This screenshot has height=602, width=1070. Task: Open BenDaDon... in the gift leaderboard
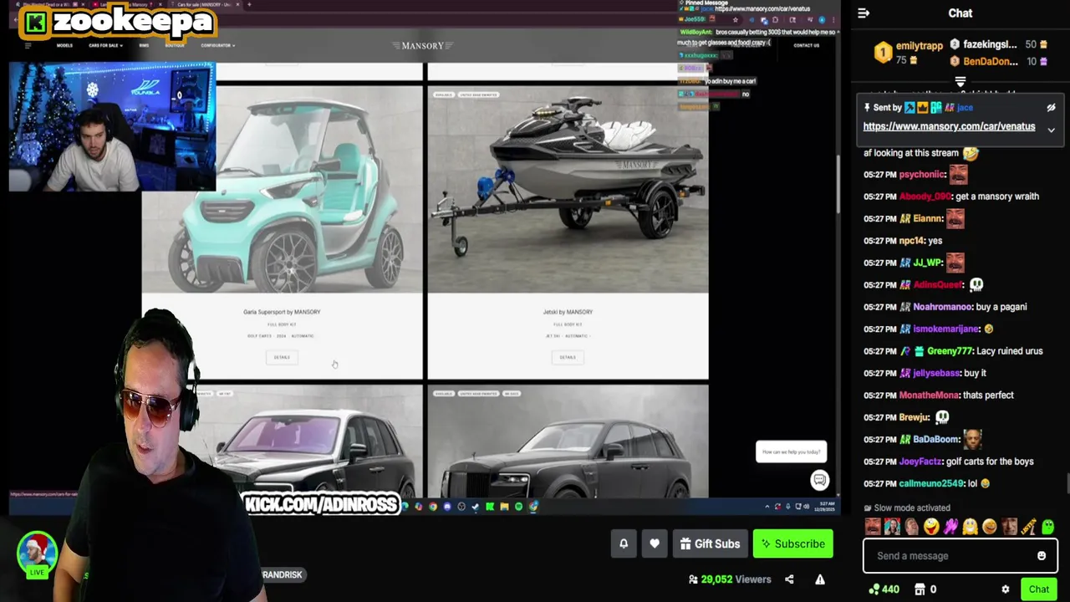click(991, 61)
